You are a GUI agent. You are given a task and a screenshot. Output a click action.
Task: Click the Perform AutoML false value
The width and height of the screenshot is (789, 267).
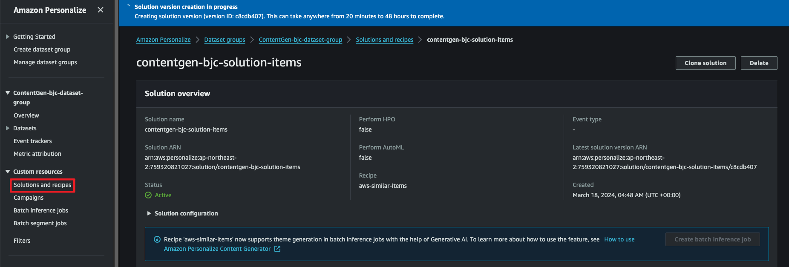[x=366, y=158]
